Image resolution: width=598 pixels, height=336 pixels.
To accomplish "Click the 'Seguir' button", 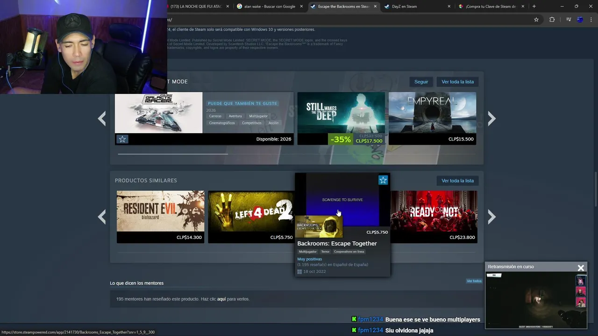I will 421,82.
